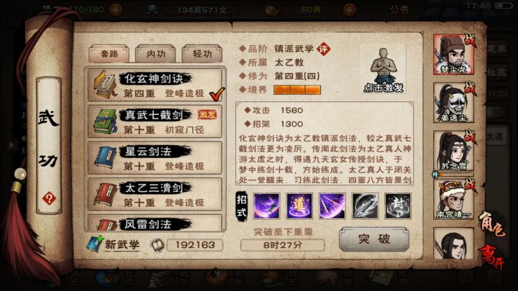The image size is (518, 291).
Task: Switch to the 轻功 tab
Action: [x=202, y=54]
